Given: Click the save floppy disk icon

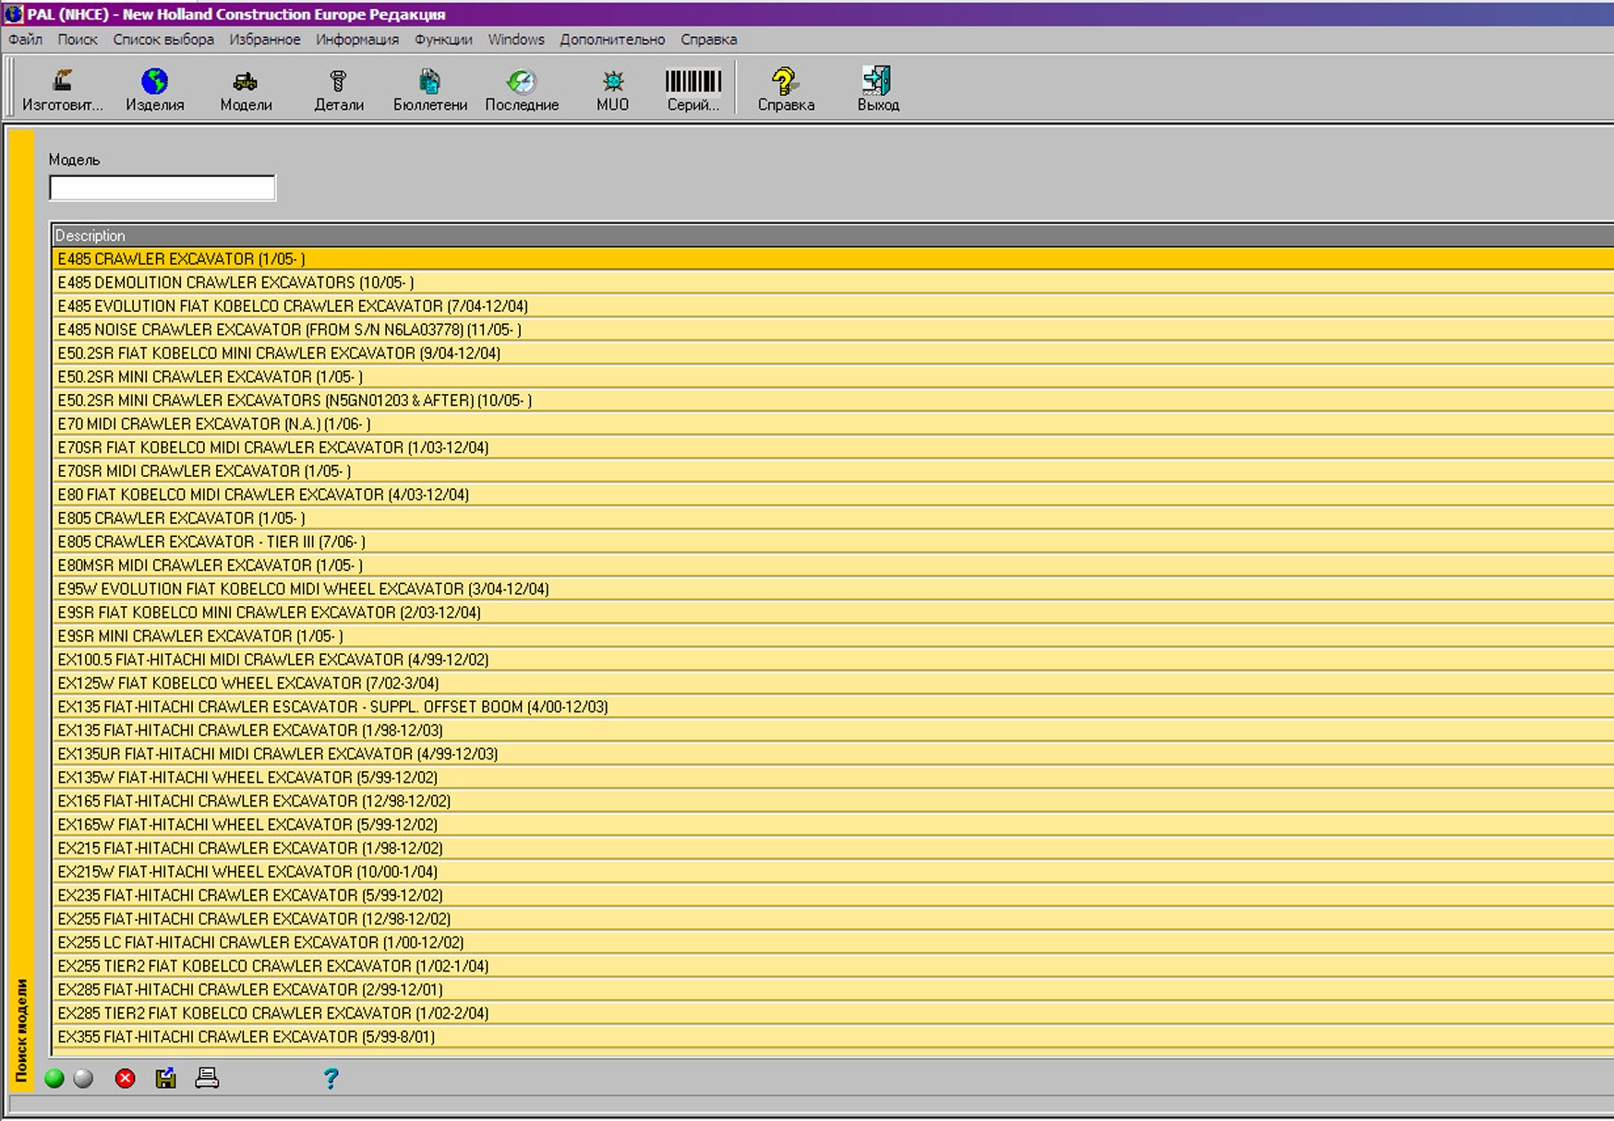Looking at the screenshot, I should click(166, 1079).
